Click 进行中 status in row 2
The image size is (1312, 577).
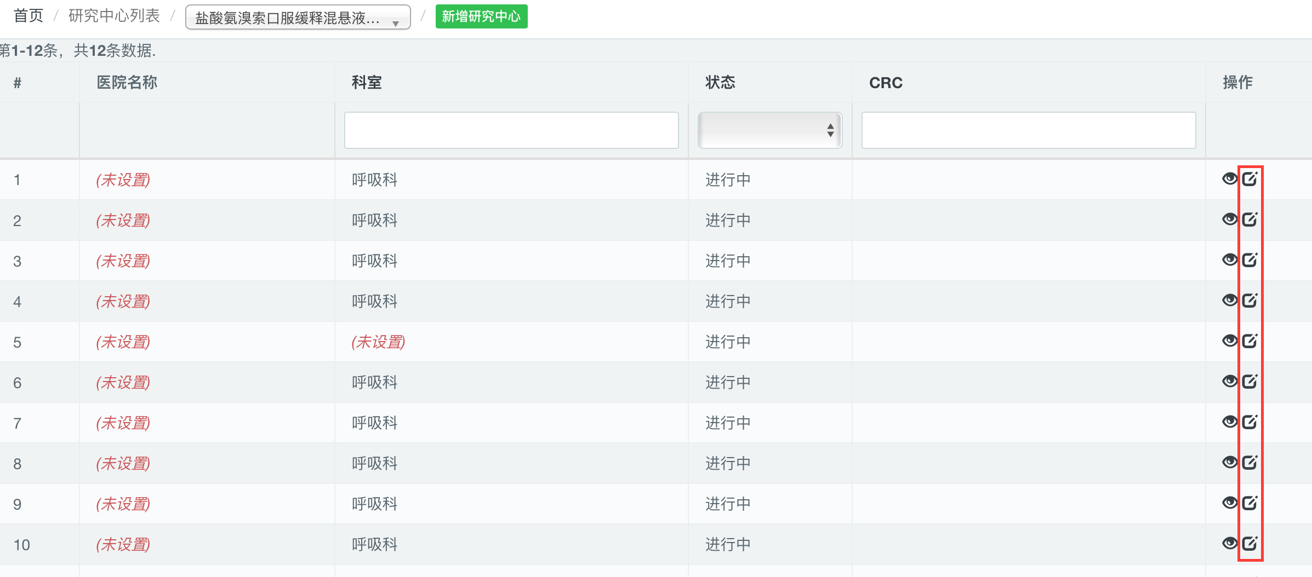[728, 221]
